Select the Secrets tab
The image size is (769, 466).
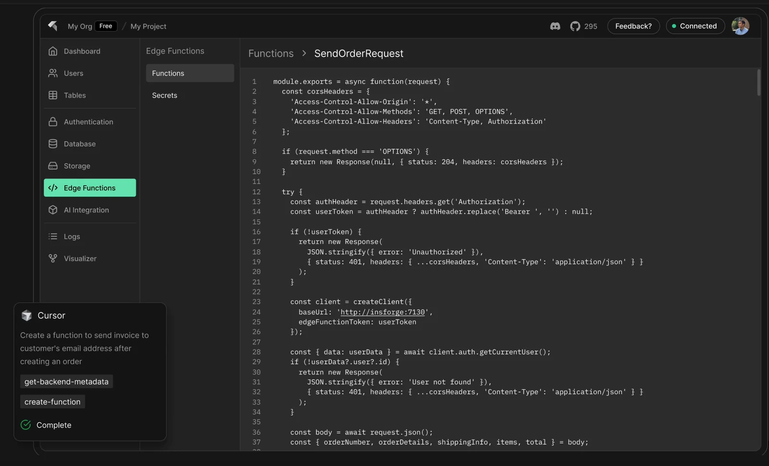(x=164, y=96)
